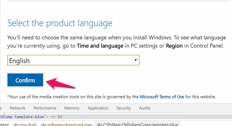The image size is (232, 126).
Task: Select div.CSPvNext.CMSvNextComp.template-blue breadcrumb
Action: [x=138, y=124]
